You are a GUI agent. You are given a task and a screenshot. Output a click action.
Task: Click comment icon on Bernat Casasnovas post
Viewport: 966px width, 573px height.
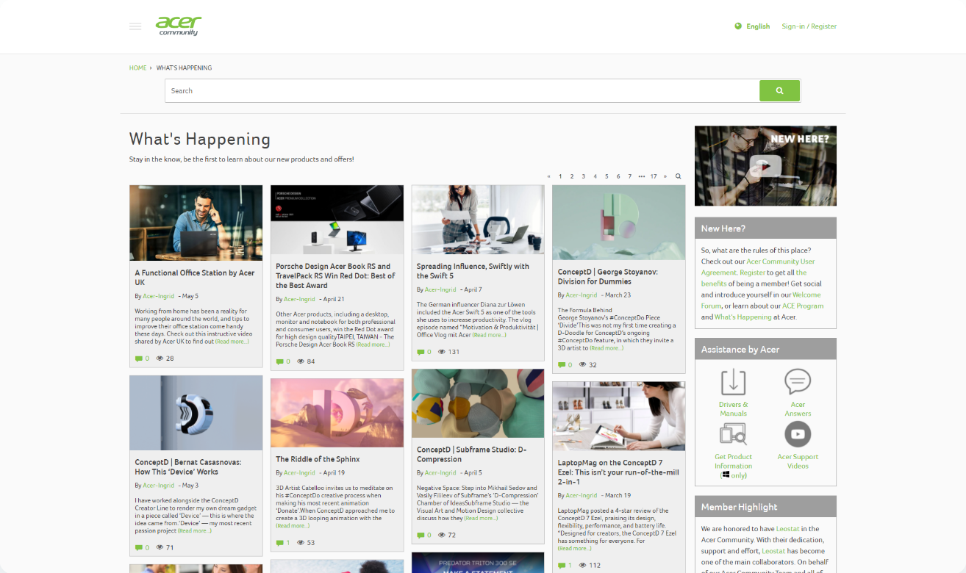138,548
